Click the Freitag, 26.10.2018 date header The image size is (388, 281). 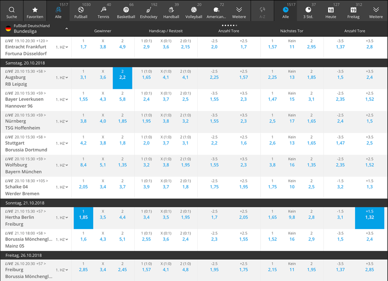click(x=24, y=255)
